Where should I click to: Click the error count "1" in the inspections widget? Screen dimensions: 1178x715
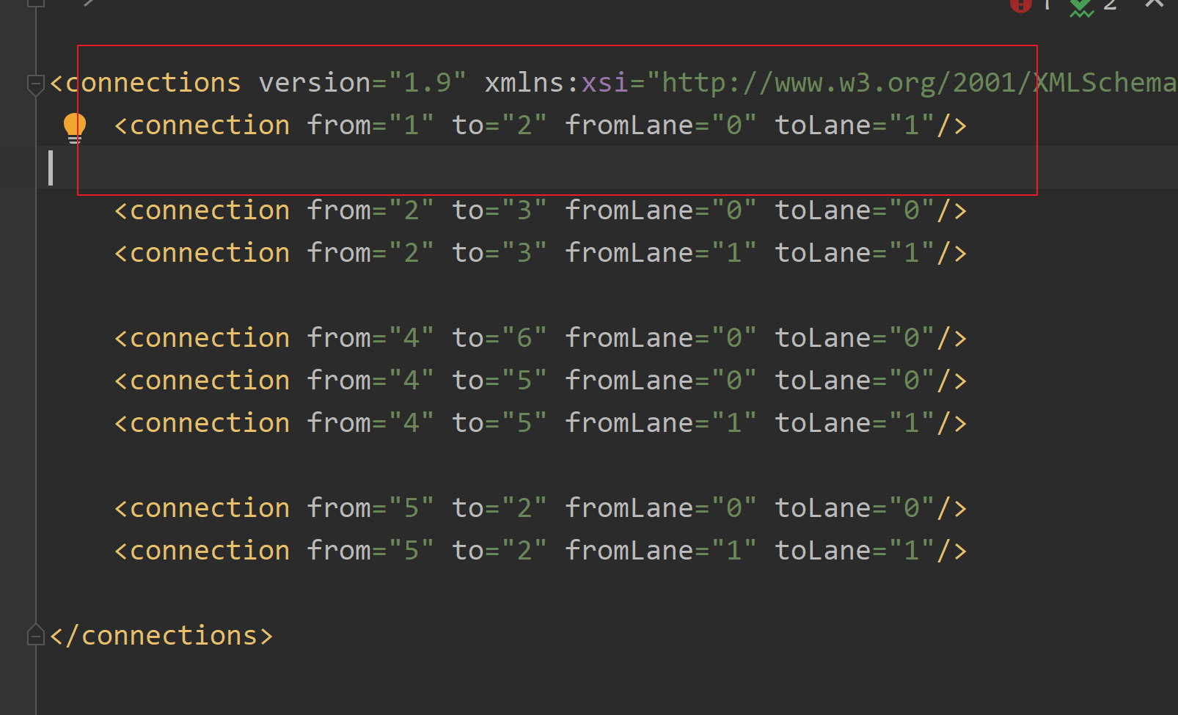click(x=1047, y=6)
